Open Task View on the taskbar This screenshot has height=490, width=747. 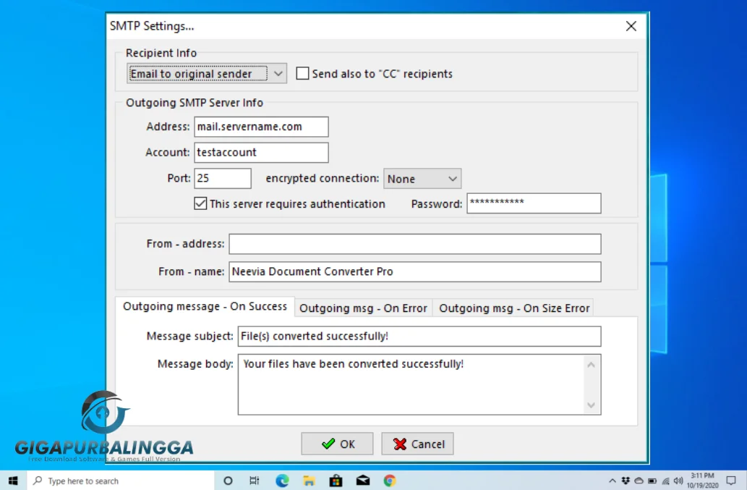(255, 481)
